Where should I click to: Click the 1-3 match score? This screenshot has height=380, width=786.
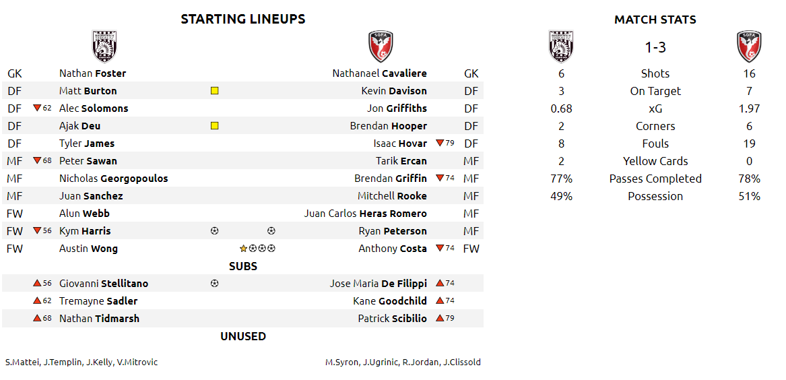(x=655, y=48)
